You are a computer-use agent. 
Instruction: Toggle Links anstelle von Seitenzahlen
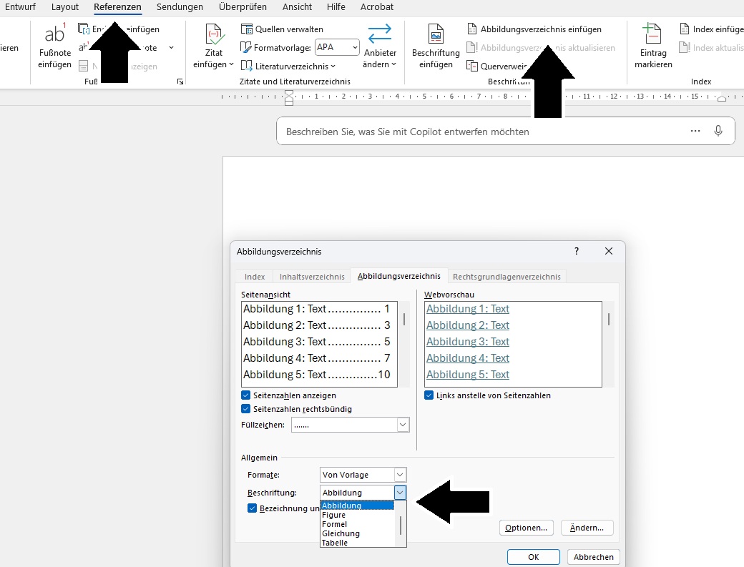(429, 395)
